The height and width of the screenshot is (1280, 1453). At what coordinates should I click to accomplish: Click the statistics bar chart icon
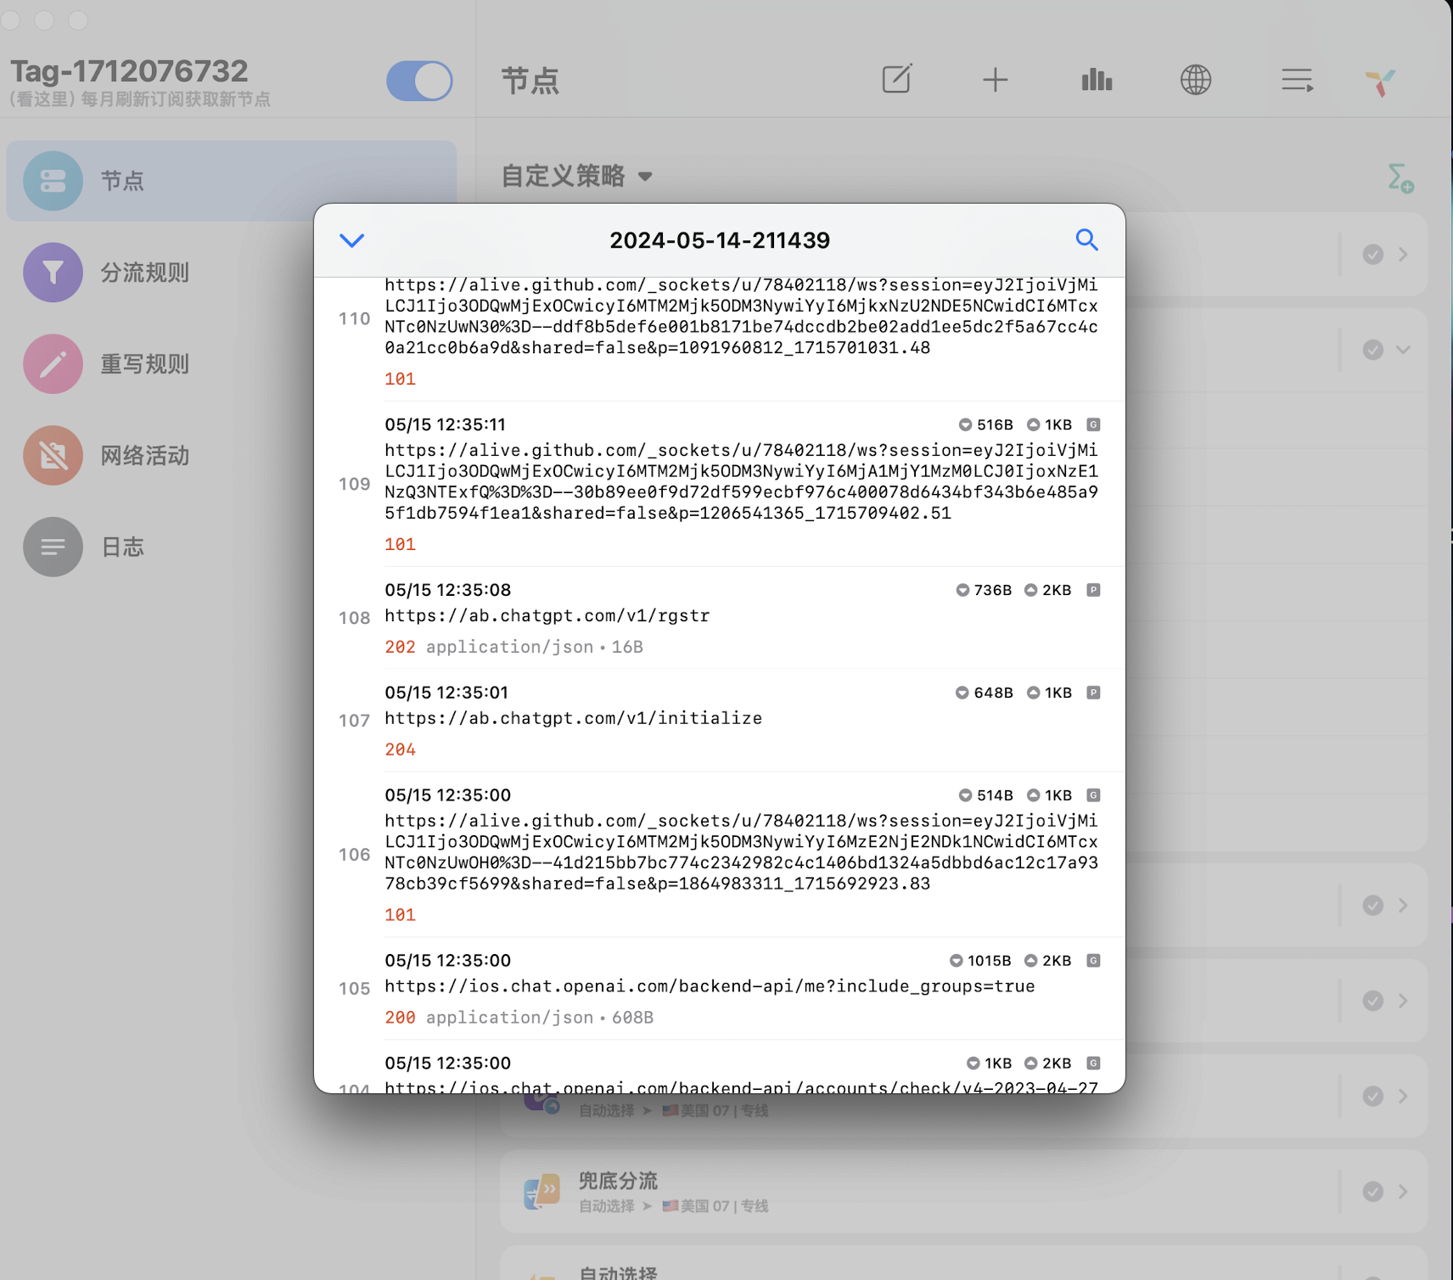click(1096, 80)
